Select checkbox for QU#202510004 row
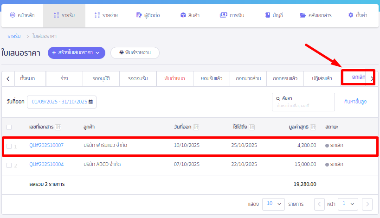Image resolution: width=380 pixels, height=218 pixels. click(9, 165)
